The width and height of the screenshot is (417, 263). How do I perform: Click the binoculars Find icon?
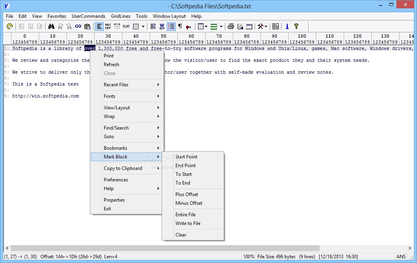[x=51, y=26]
